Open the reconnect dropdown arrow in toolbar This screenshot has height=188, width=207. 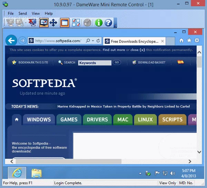pyautogui.click(x=26, y=23)
